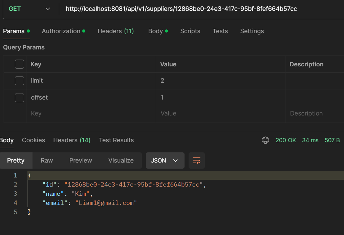The width and height of the screenshot is (344, 235).
Task: Switch to the Params tab
Action: (17, 31)
